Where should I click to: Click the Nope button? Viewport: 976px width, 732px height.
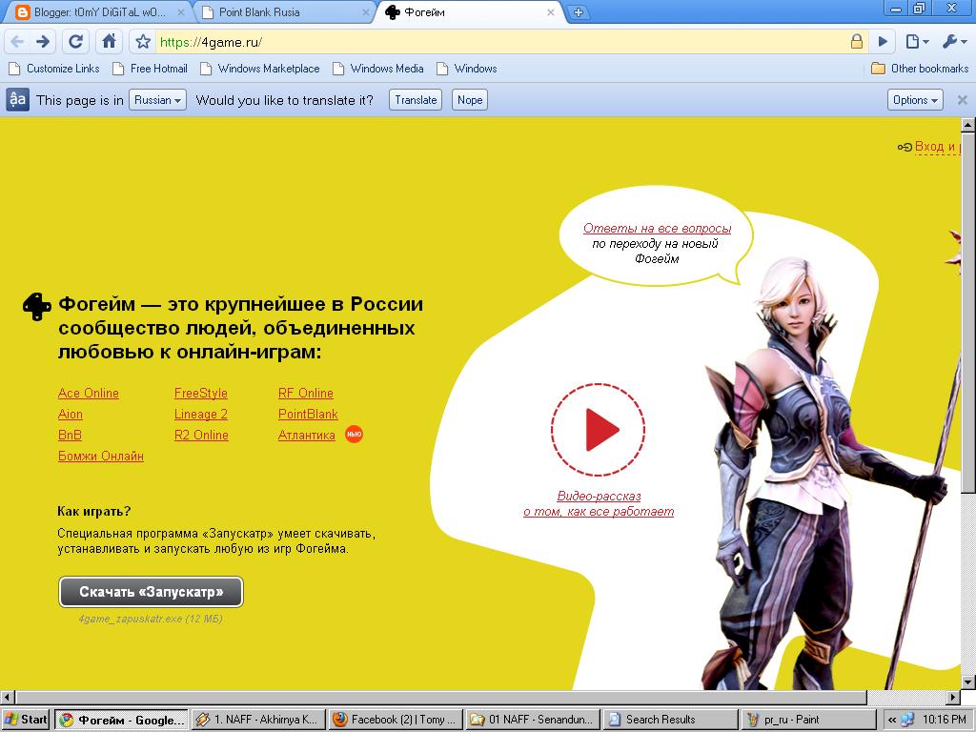[x=470, y=99]
